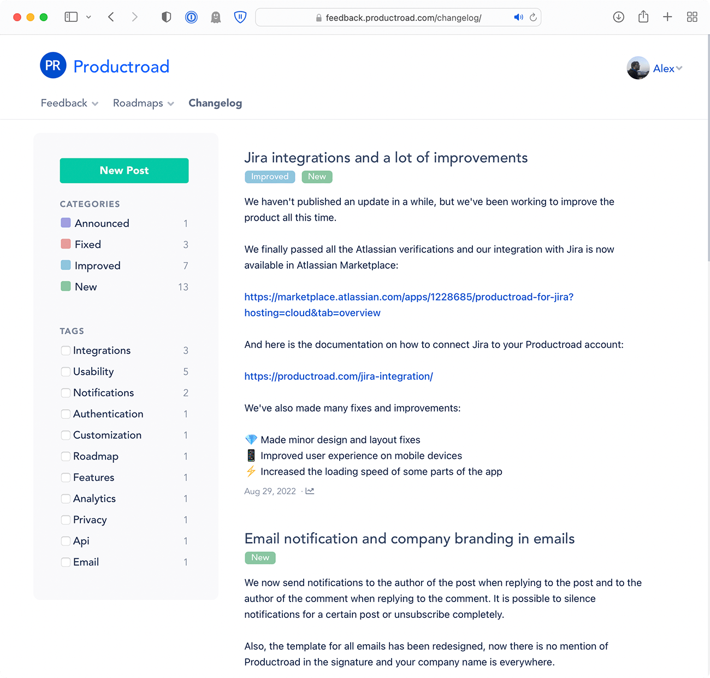The width and height of the screenshot is (710, 678).
Task: Click the Productroad PR logo icon
Action: coord(53,66)
